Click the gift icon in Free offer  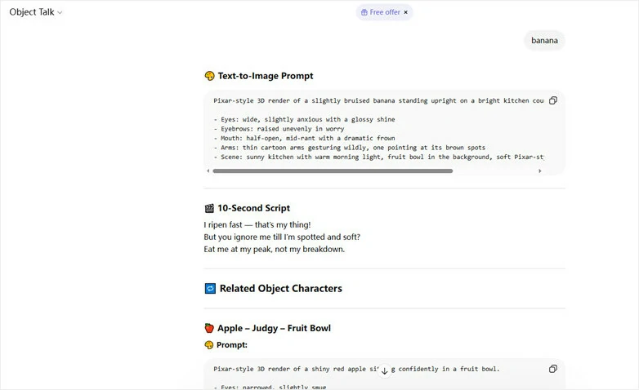click(x=364, y=12)
